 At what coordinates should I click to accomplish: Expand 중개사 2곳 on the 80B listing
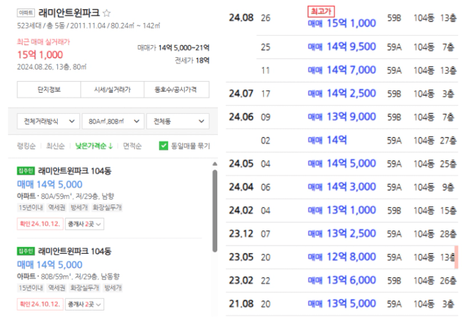click(84, 304)
